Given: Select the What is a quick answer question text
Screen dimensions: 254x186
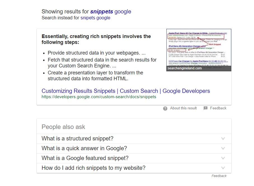Looking at the screenshot, I should 84,149.
